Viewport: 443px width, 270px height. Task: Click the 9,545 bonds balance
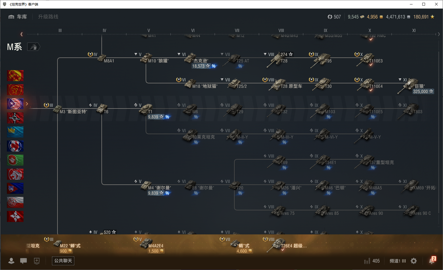pos(356,17)
